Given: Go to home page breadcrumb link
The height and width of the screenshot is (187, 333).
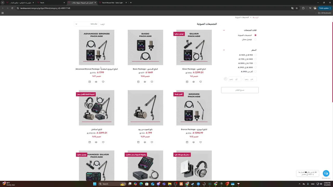Looking at the screenshot, I should click(256, 17).
